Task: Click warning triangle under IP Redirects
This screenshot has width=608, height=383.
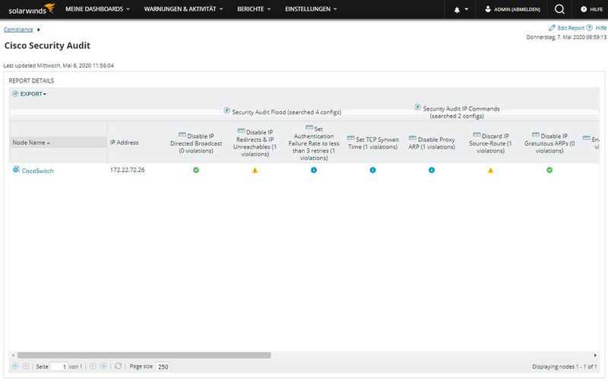Action: (x=255, y=170)
